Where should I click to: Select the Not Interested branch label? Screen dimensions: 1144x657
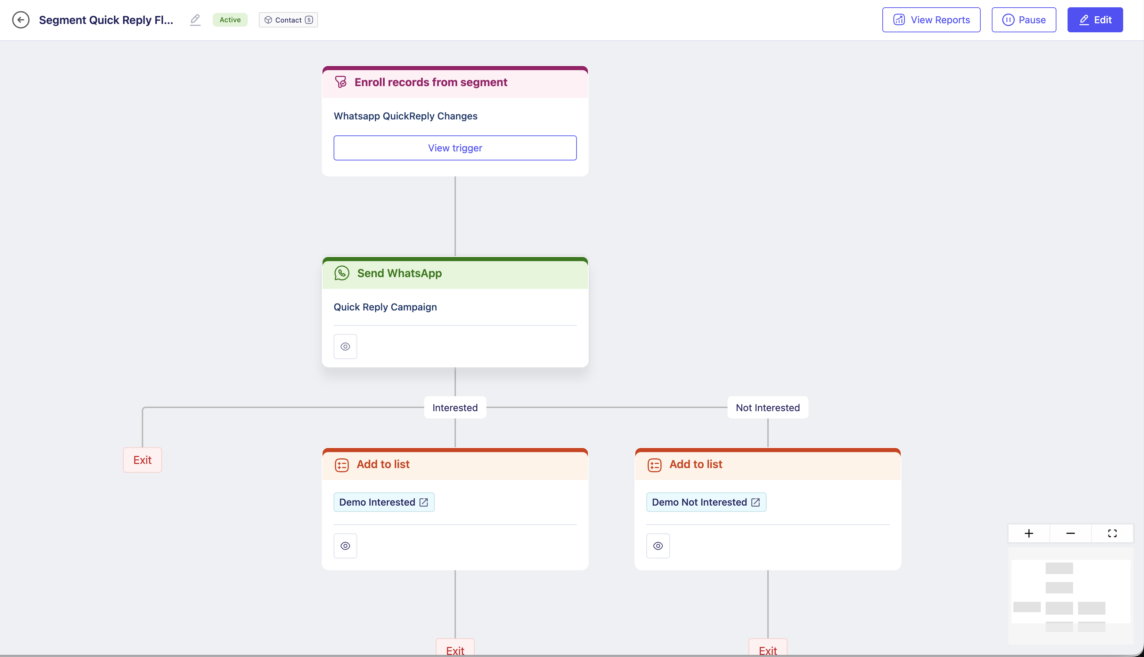tap(768, 407)
